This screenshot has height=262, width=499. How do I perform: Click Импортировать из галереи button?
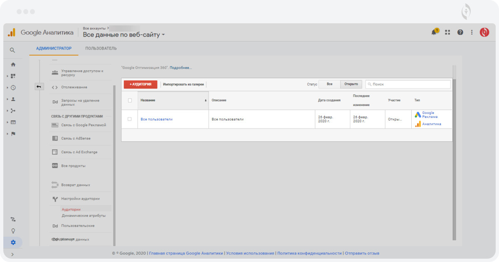[183, 84]
